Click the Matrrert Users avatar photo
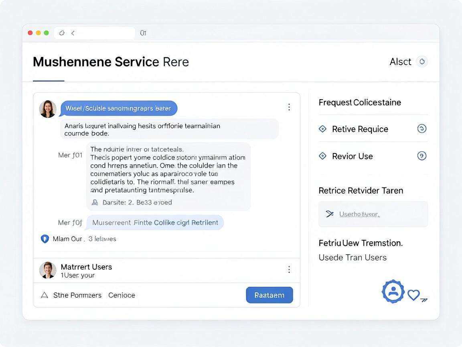This screenshot has width=462, height=347. point(48,270)
